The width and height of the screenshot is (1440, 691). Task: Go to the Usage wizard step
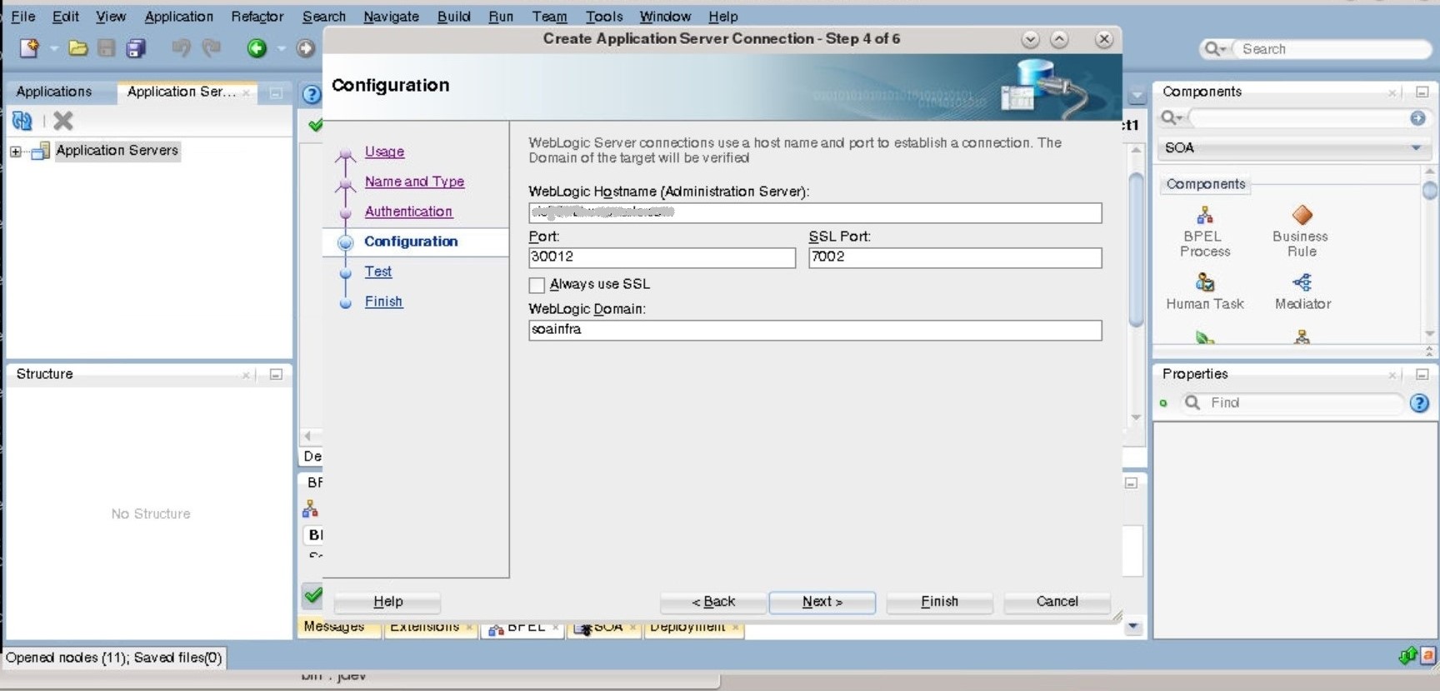click(384, 152)
